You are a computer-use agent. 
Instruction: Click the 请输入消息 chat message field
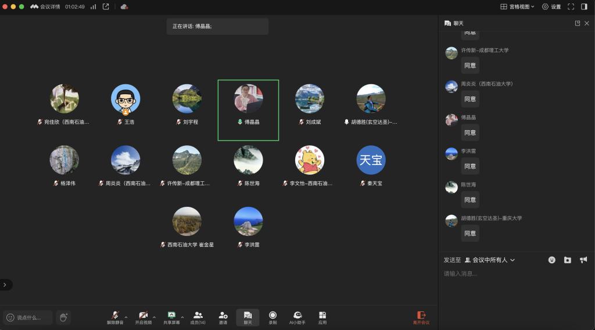(514, 274)
